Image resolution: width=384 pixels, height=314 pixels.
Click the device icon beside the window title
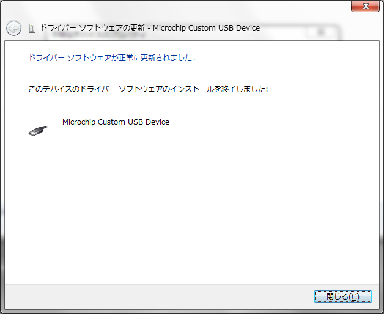point(32,28)
